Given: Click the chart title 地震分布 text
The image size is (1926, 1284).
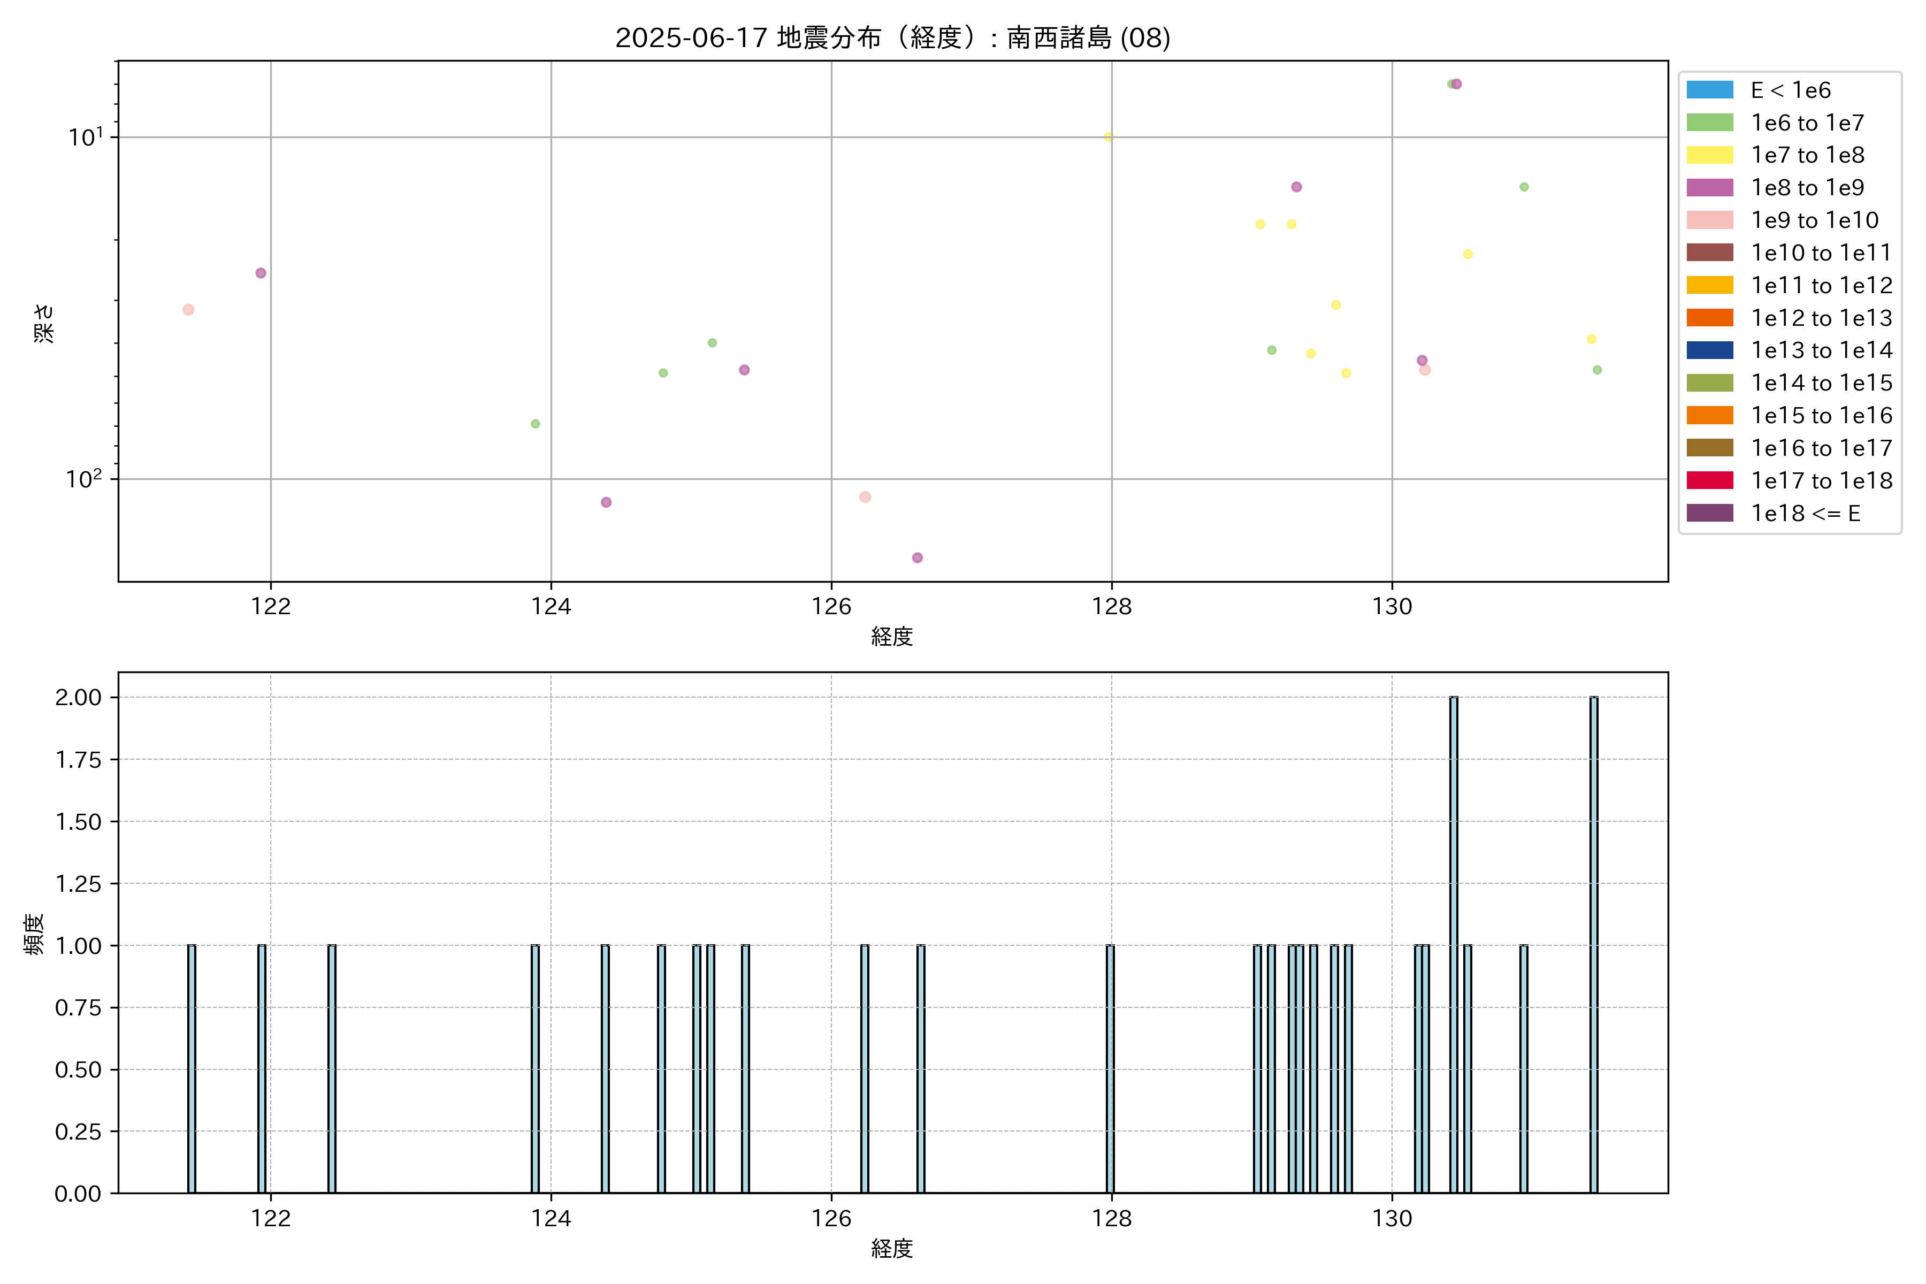Looking at the screenshot, I should pos(829,37).
